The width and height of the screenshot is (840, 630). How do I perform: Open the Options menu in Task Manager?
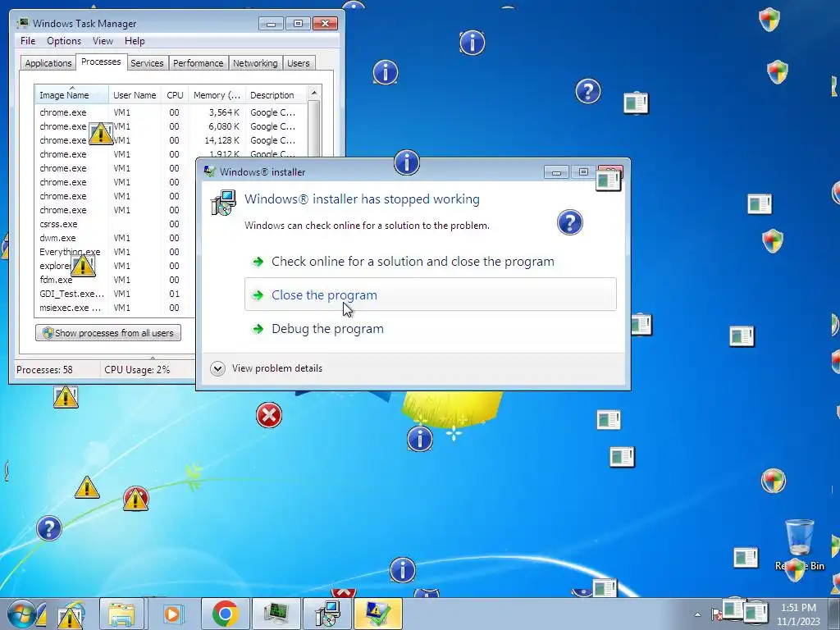[x=64, y=41]
